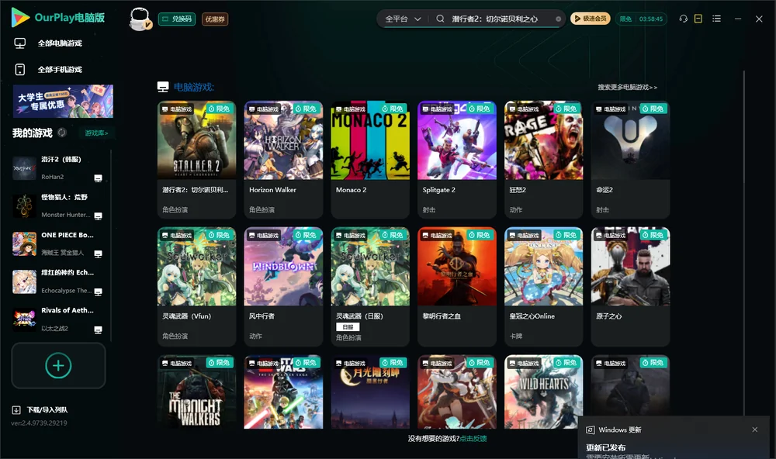Viewport: 776px width, 459px height.
Task: Click the computer monitor sidebar icon
Action: (20, 43)
